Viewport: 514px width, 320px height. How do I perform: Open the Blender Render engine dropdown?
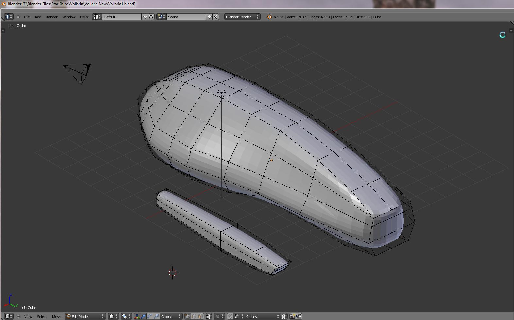point(242,17)
